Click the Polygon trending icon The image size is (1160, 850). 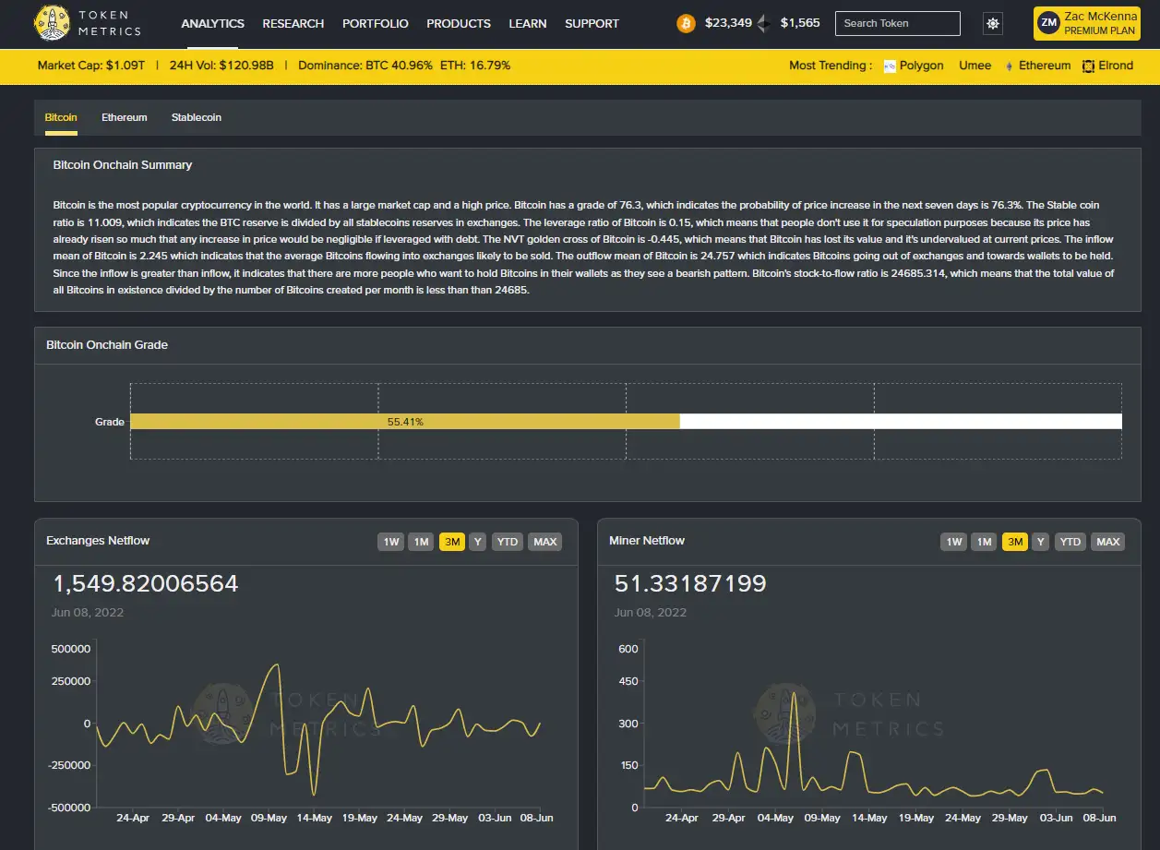pos(890,66)
